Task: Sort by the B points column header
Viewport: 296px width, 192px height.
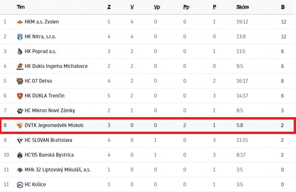Action: 283,7
